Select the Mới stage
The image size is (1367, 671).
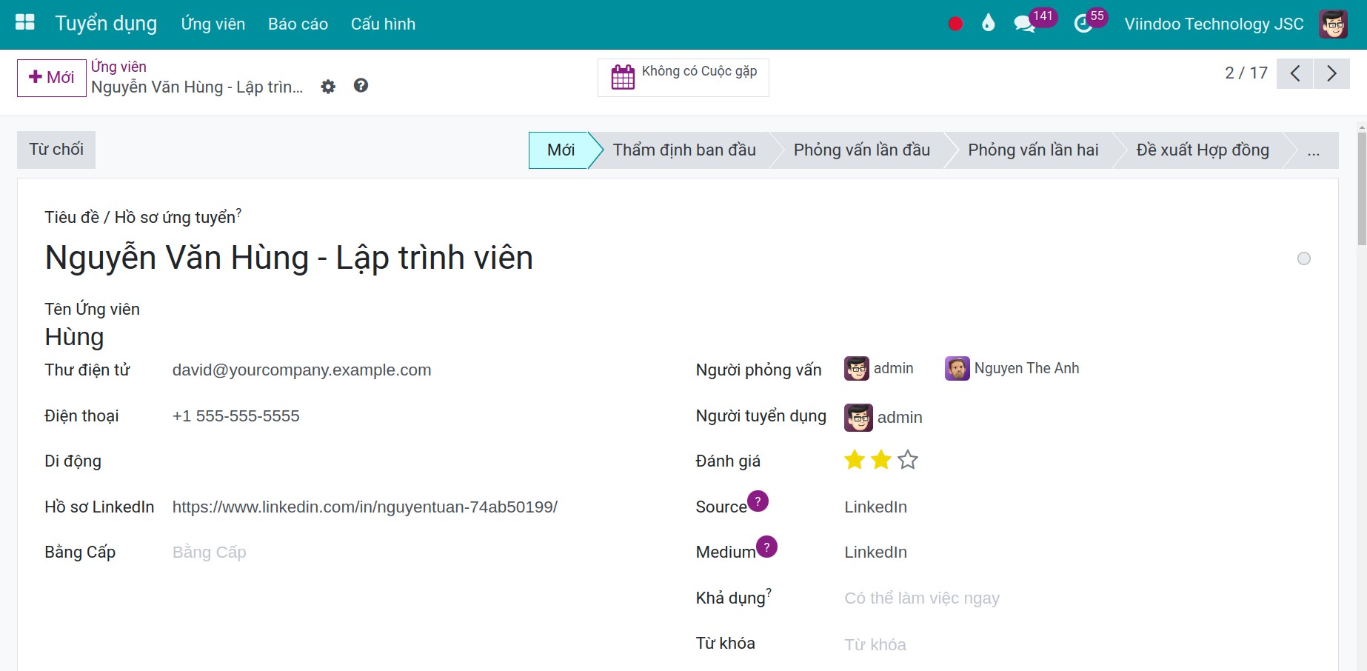point(561,150)
